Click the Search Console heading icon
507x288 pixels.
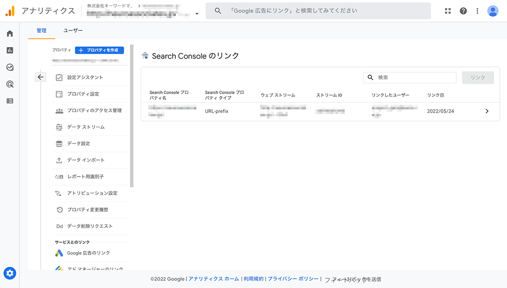(145, 56)
